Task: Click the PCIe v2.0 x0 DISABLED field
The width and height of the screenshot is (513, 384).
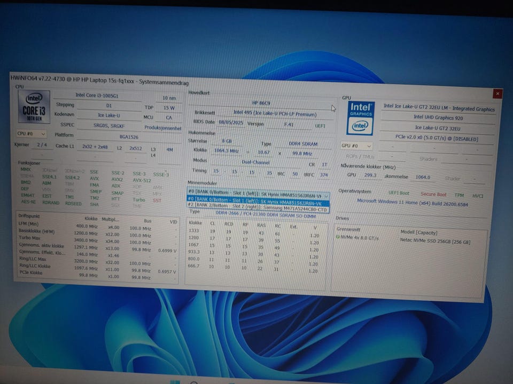Action: point(437,138)
